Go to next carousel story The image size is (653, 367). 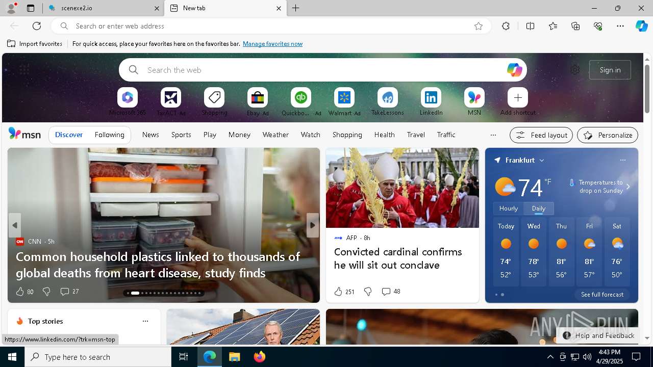pos(313,225)
